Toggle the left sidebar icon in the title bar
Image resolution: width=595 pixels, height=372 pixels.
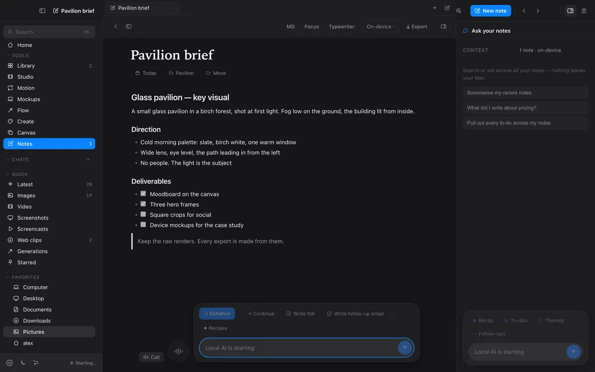[42, 11]
